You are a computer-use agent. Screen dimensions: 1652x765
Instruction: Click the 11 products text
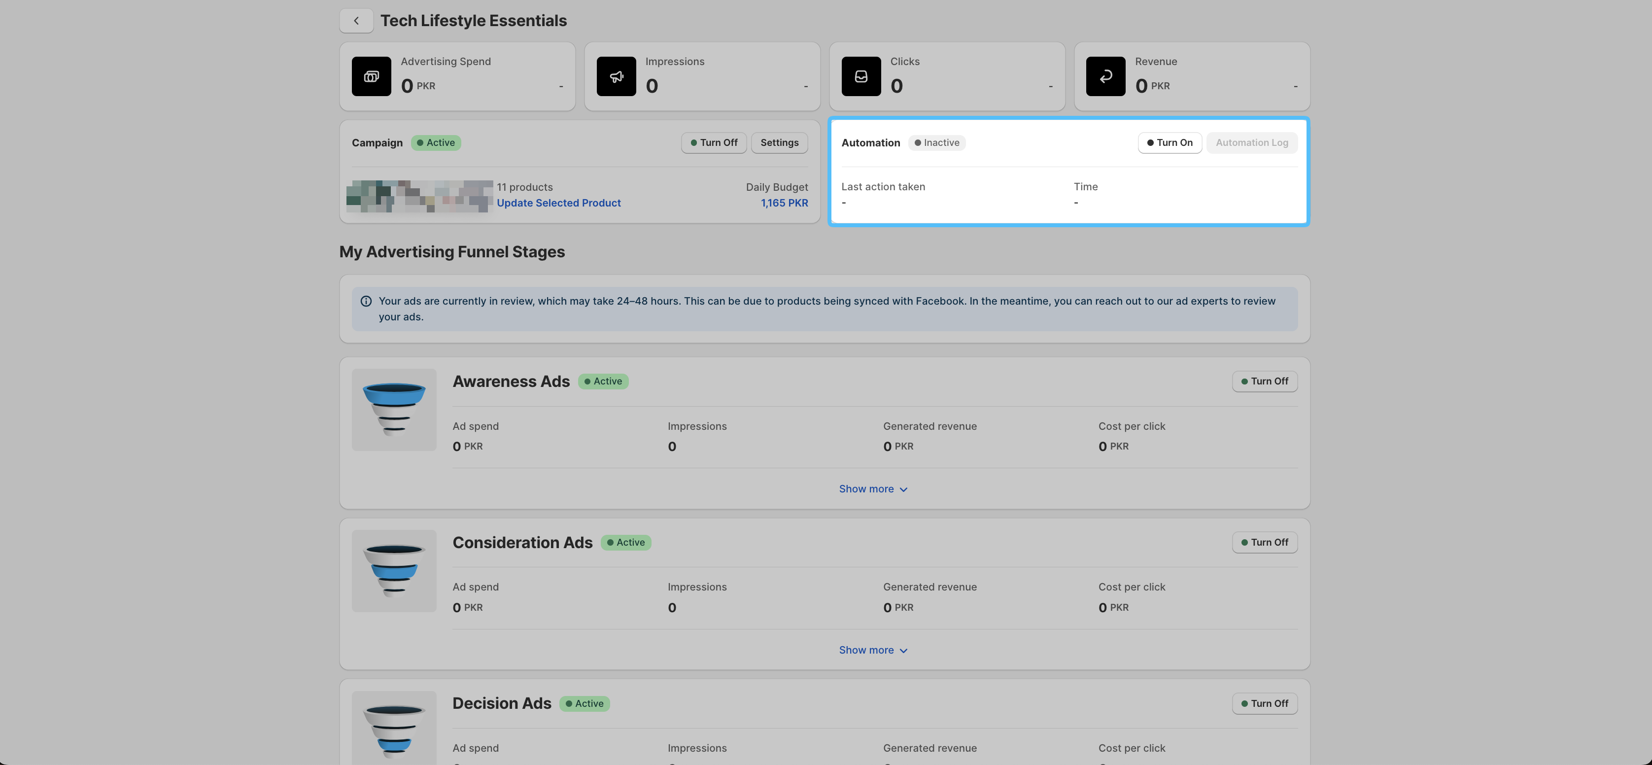(x=524, y=187)
